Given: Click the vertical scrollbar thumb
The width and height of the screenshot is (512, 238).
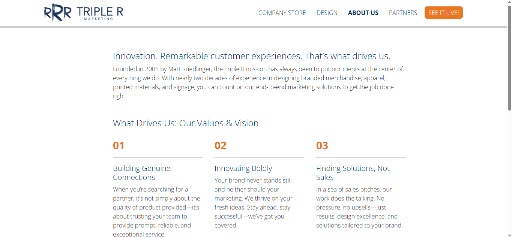Looking at the screenshot, I should (509, 58).
